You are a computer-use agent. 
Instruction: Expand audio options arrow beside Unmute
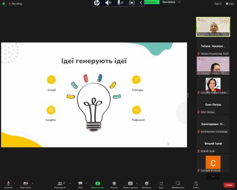pyautogui.click(x=14, y=183)
